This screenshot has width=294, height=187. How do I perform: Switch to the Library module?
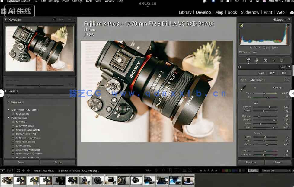point(185,12)
